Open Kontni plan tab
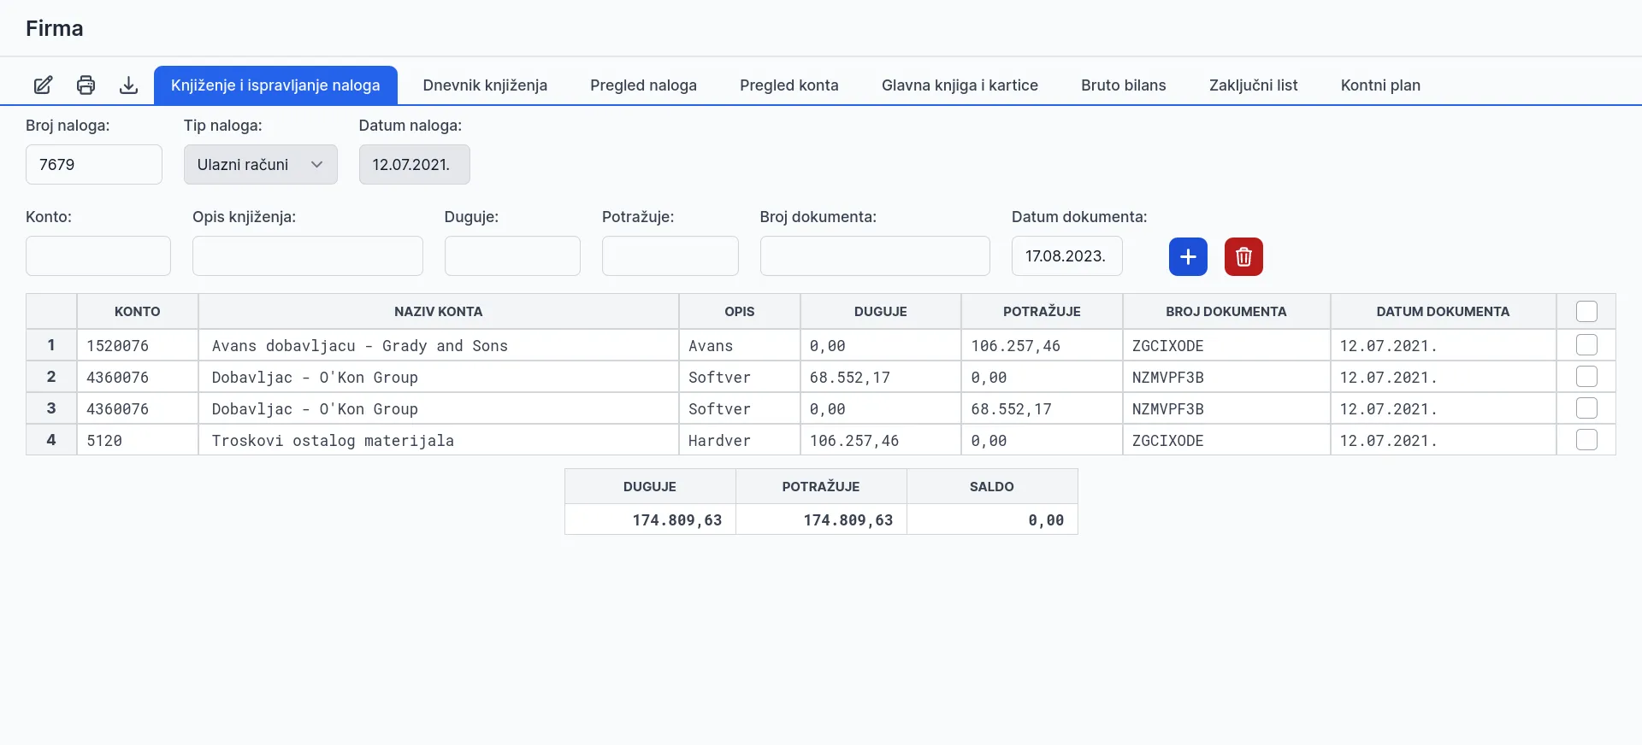Viewport: 1642px width, 745px height. (x=1380, y=85)
